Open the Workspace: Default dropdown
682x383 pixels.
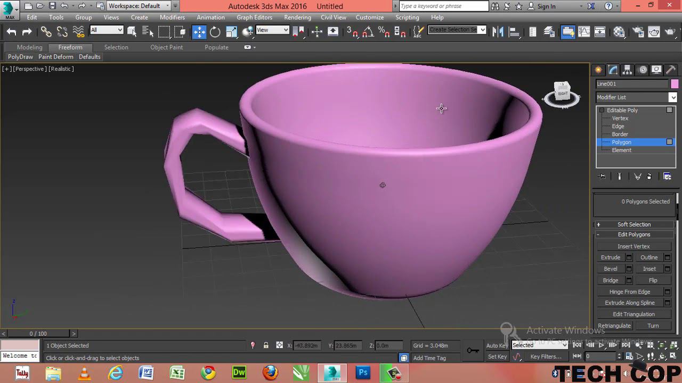139,6
